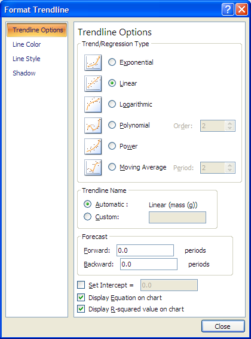Choose the Polynomial regression type
This screenshot has height=339, width=251.
(112, 125)
